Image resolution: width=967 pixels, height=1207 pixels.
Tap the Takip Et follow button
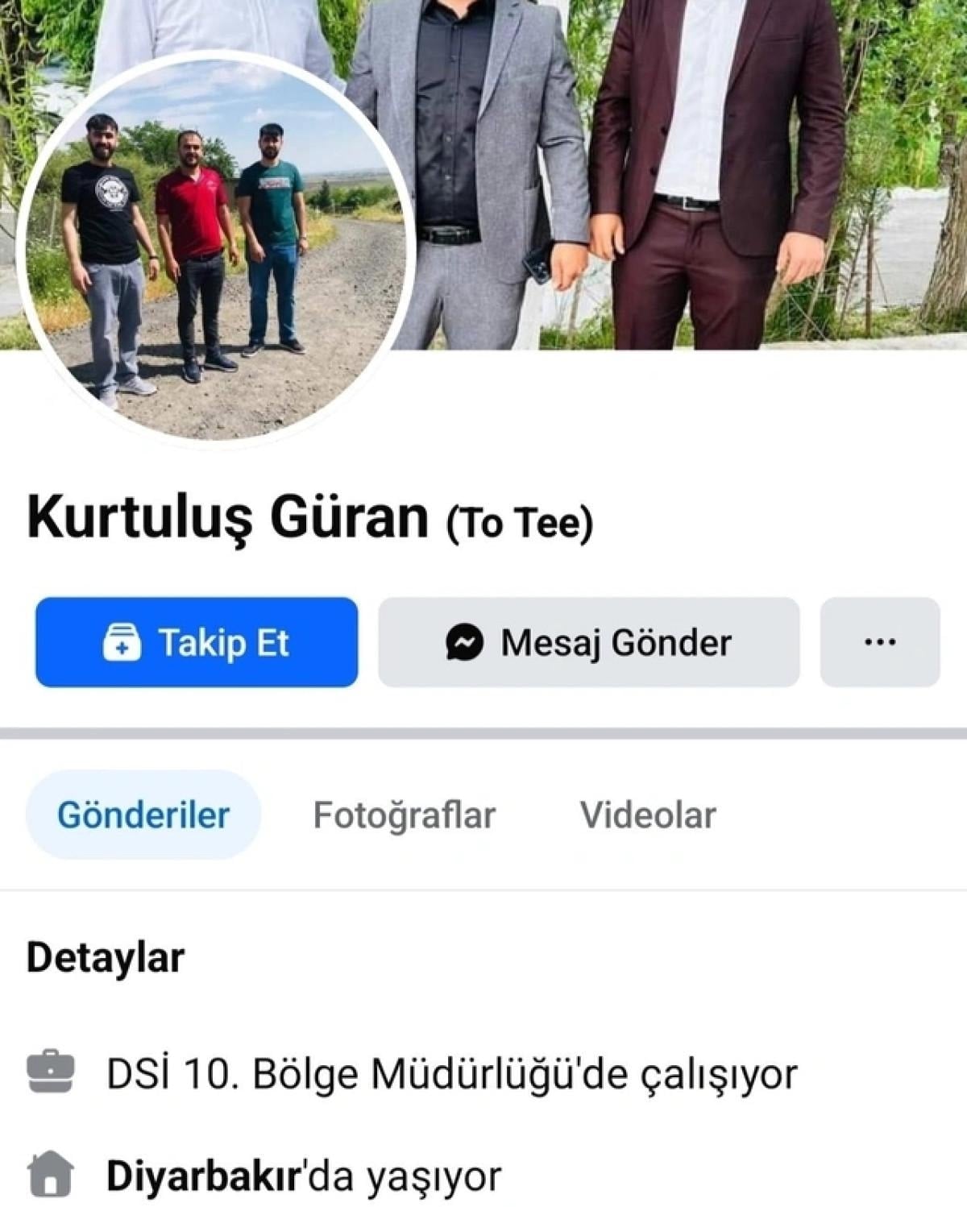(x=197, y=642)
